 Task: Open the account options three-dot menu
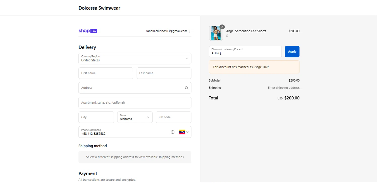(x=190, y=31)
